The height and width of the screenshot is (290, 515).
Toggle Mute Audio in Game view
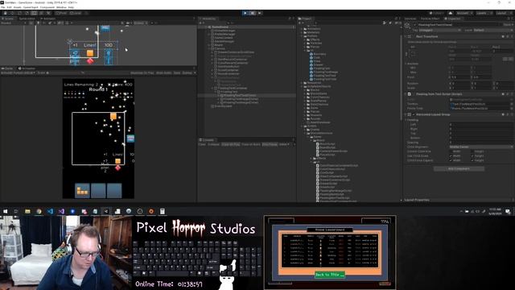163,72
